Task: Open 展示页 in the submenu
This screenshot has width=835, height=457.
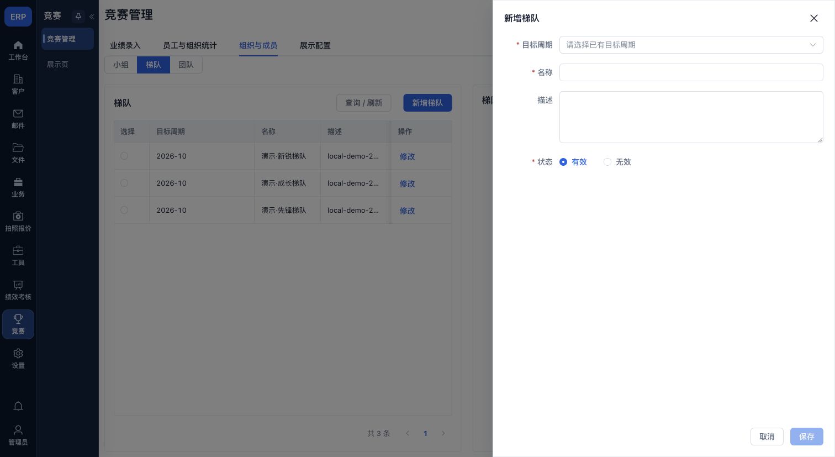Action: tap(58, 65)
